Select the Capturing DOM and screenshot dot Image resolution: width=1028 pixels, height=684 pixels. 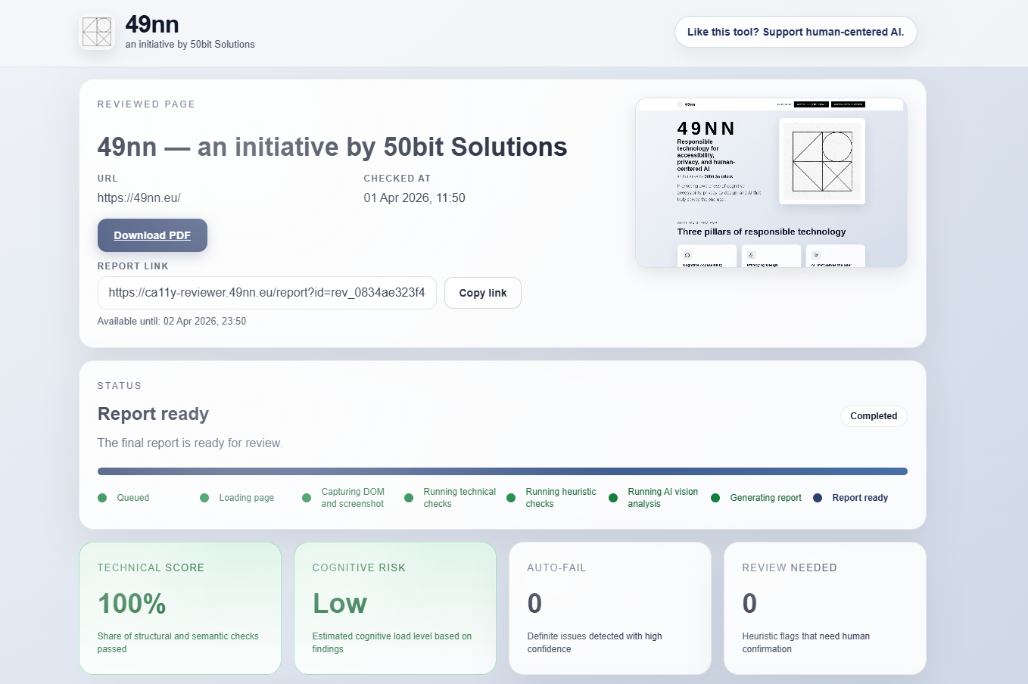307,497
